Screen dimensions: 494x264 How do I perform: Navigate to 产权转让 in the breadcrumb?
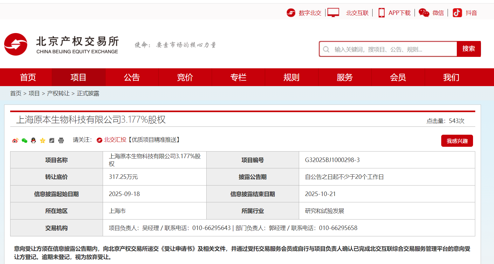tap(58, 93)
